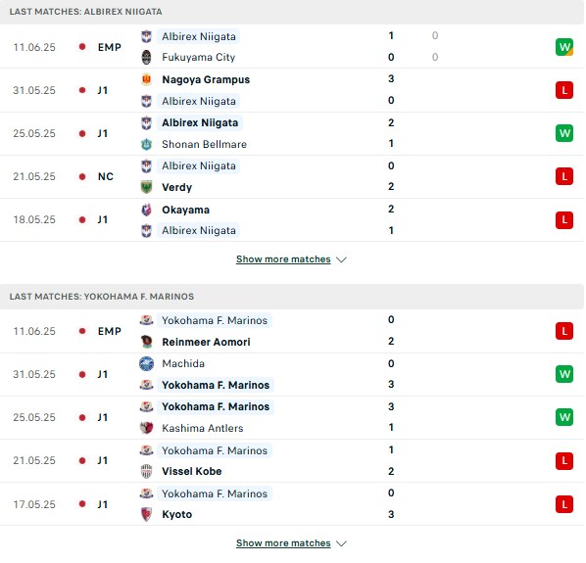Click the green W badge for Fukuyama City match

[564, 47]
